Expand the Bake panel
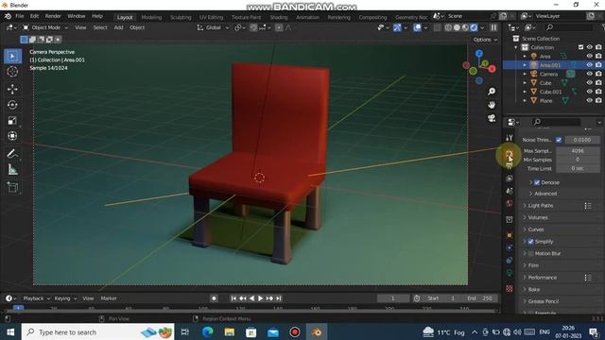Image resolution: width=605 pixels, height=340 pixels. (534, 290)
